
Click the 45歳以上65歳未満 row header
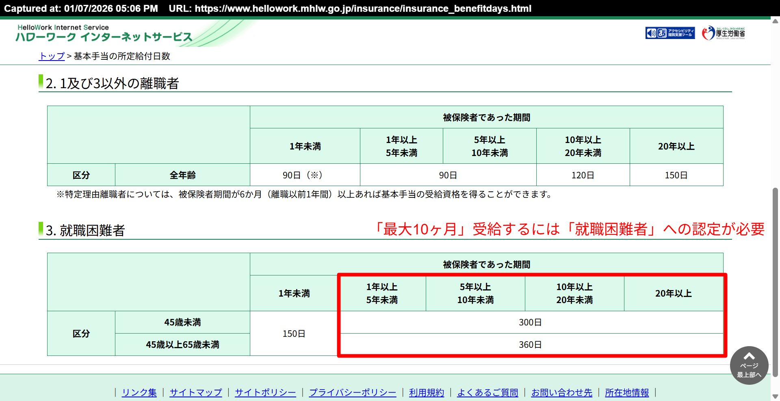(x=182, y=345)
